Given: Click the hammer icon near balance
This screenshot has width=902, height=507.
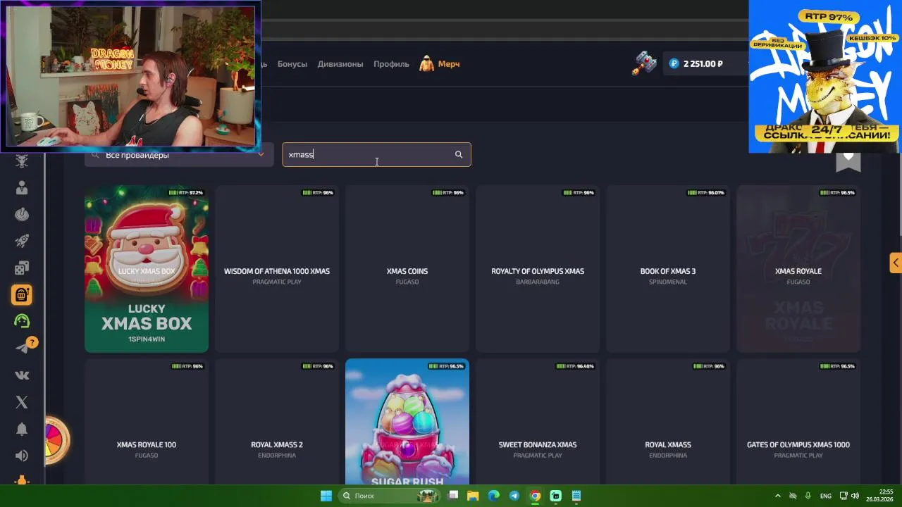Looking at the screenshot, I should (643, 63).
